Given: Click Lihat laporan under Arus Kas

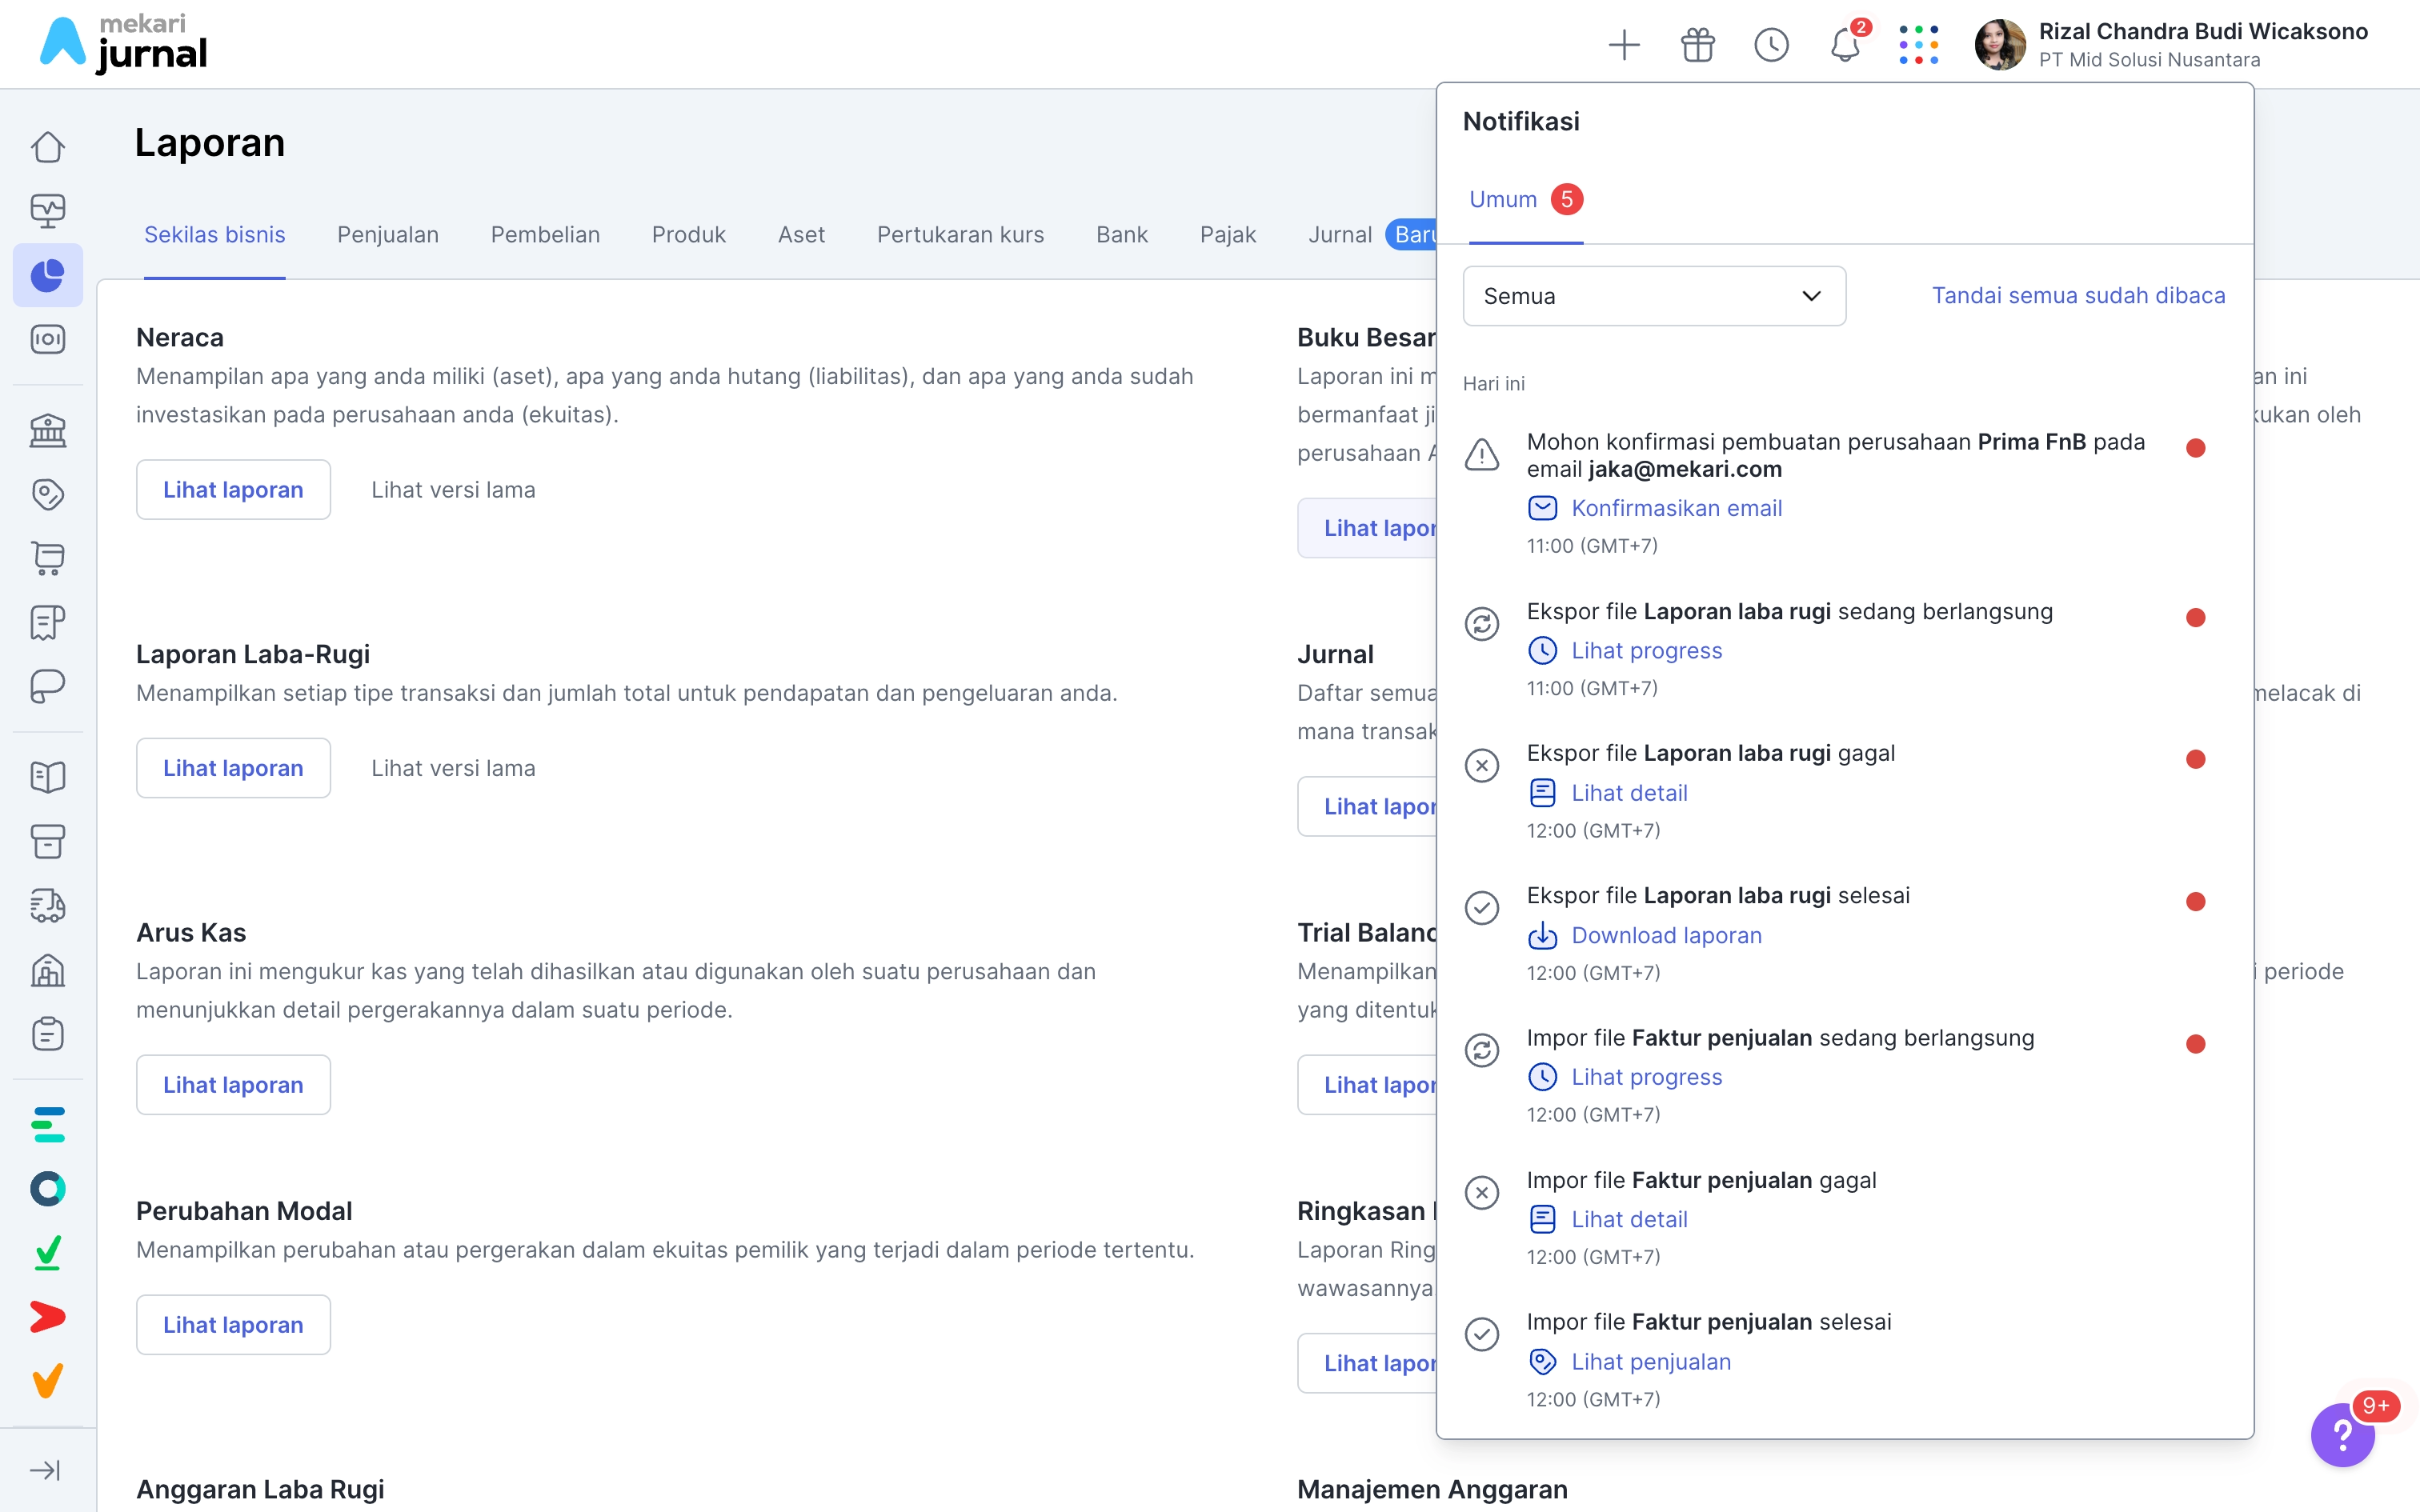Looking at the screenshot, I should [x=233, y=1085].
